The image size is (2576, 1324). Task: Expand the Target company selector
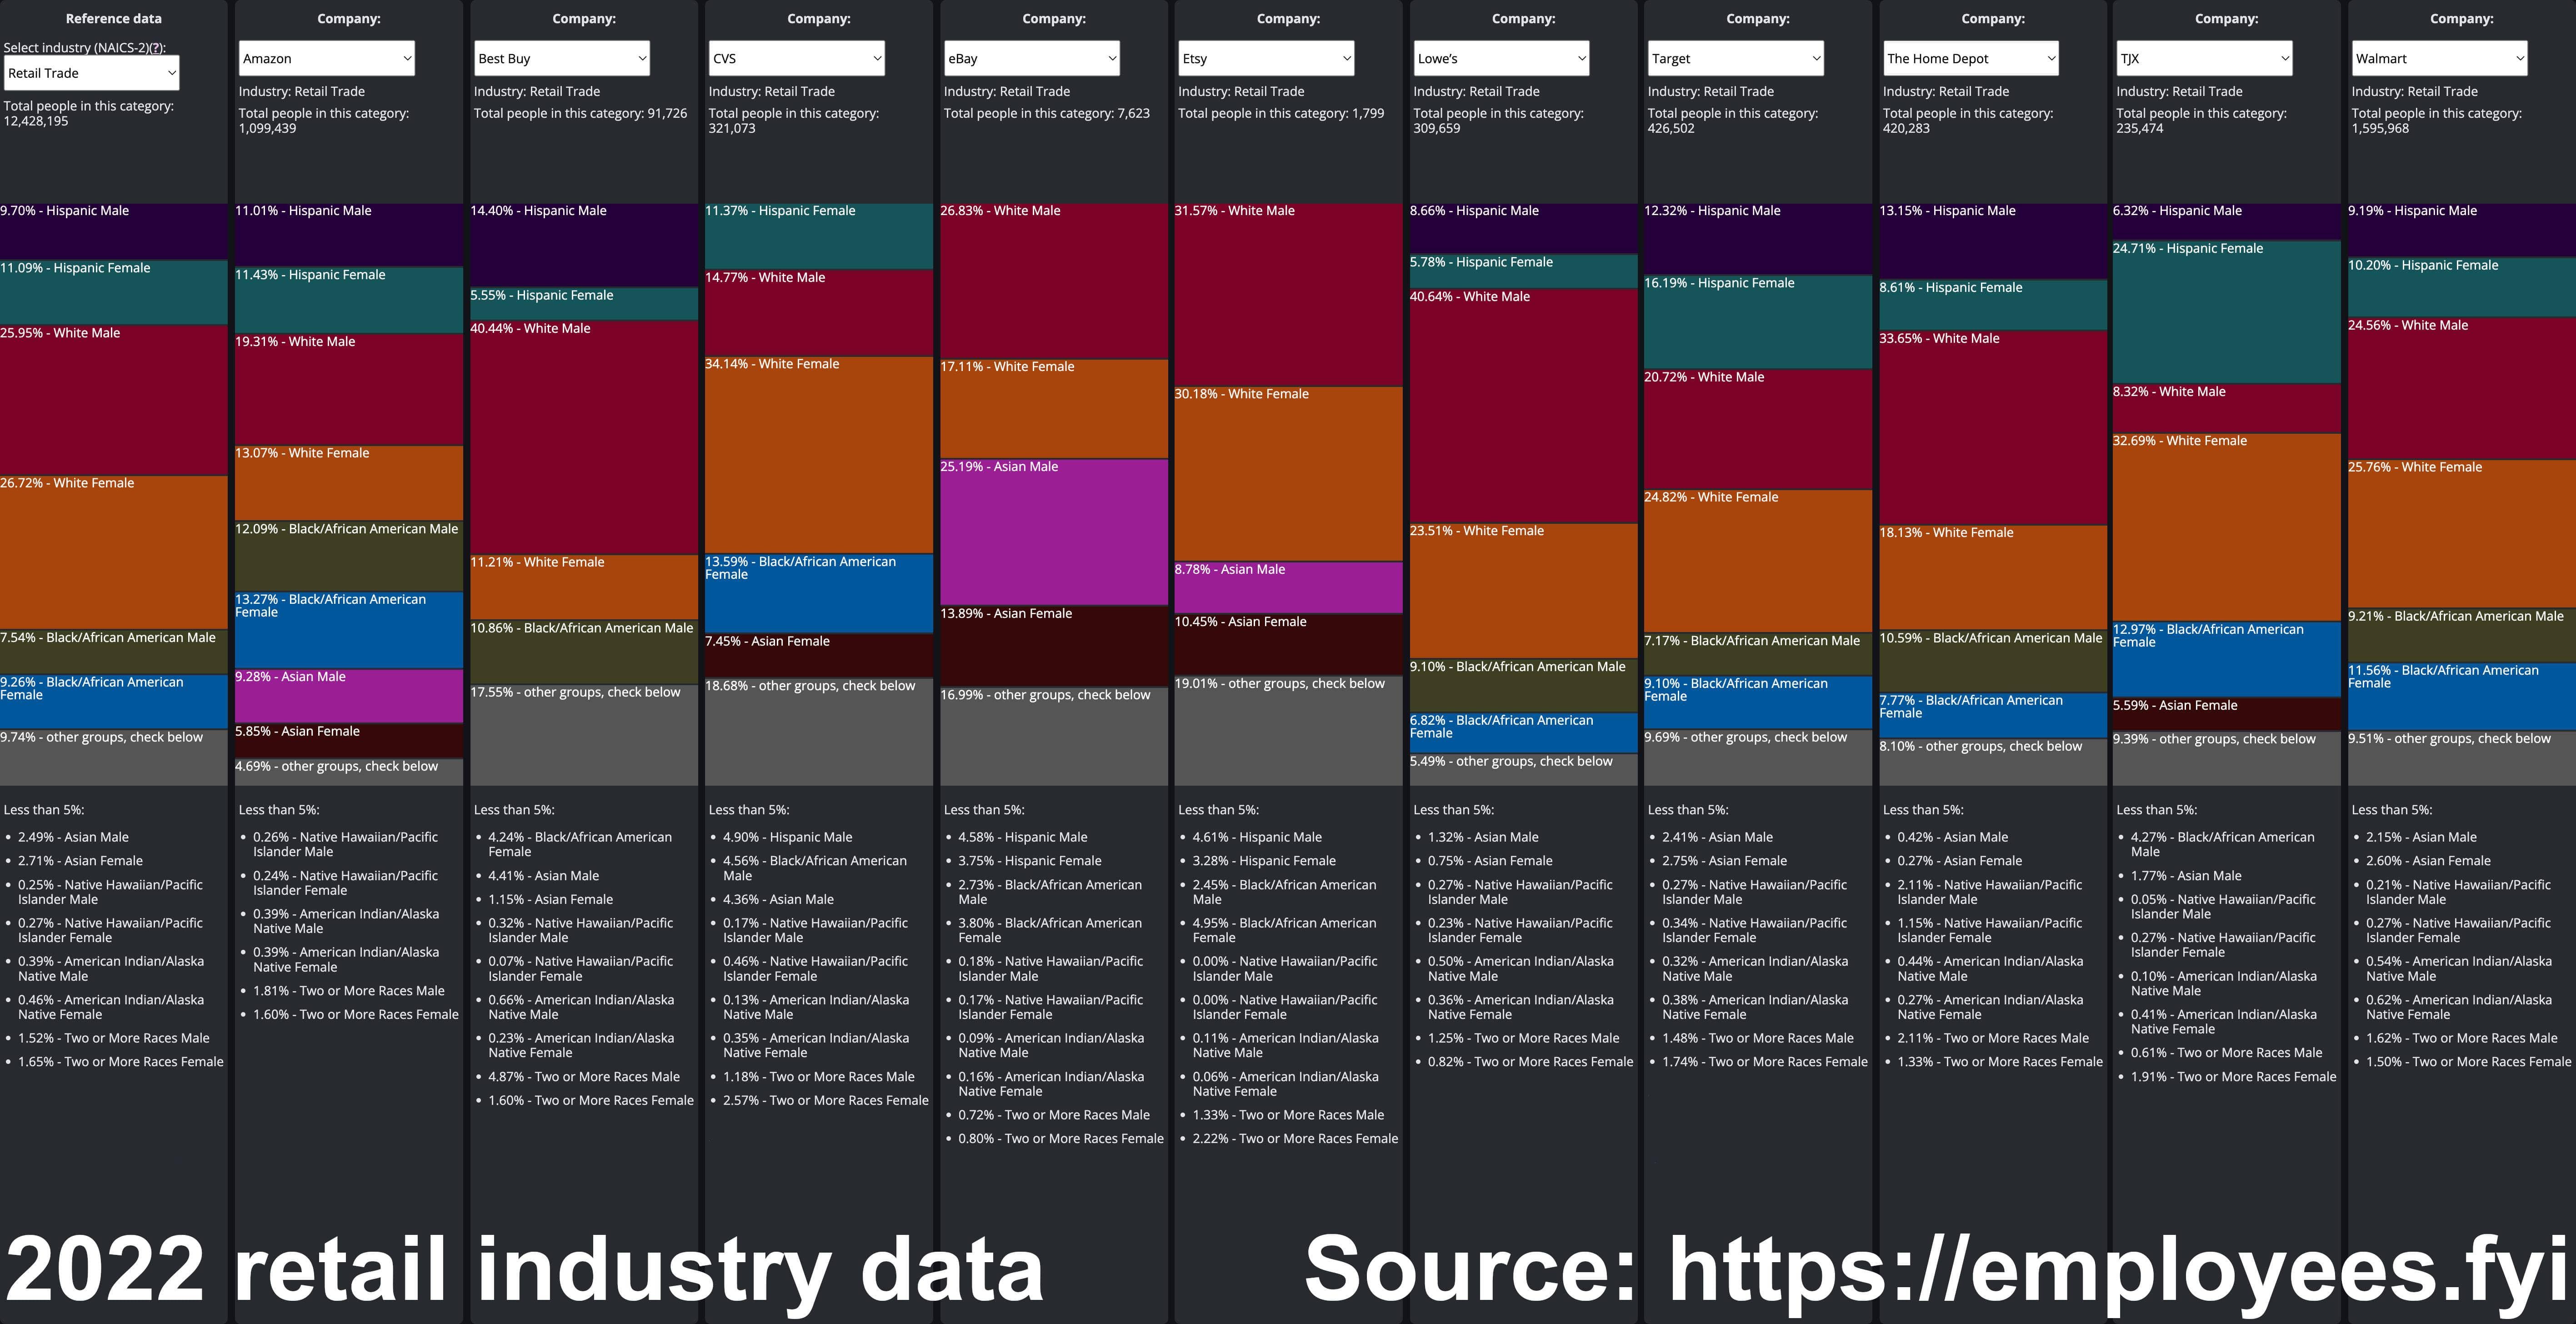coord(1735,58)
